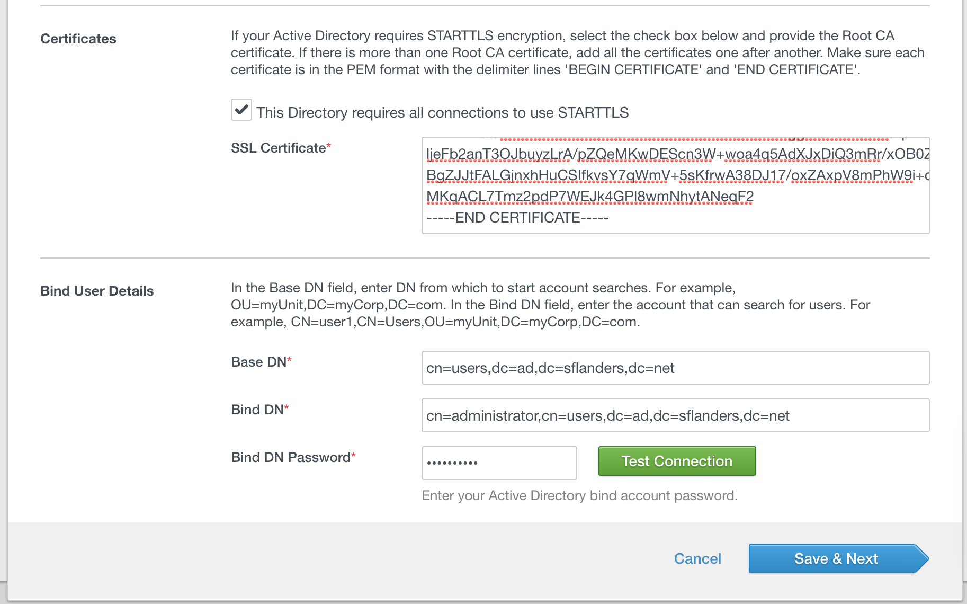967x604 pixels.
Task: Click the Bind DN field label
Action: coord(257,410)
